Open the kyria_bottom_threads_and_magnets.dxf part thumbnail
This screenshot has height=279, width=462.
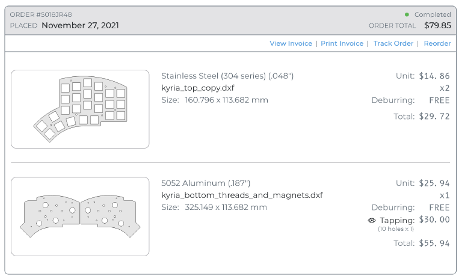click(x=80, y=216)
